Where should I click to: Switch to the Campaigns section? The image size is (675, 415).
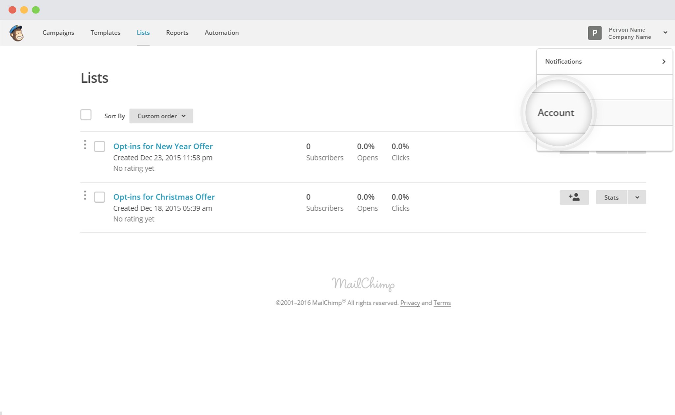pyautogui.click(x=58, y=33)
